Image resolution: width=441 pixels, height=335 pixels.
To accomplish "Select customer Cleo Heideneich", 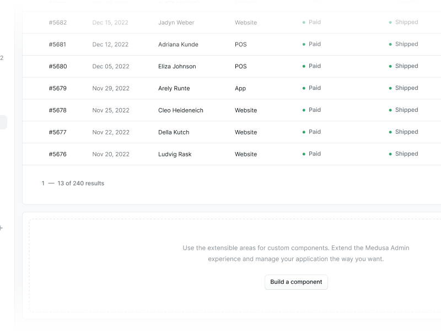I will pos(181,110).
